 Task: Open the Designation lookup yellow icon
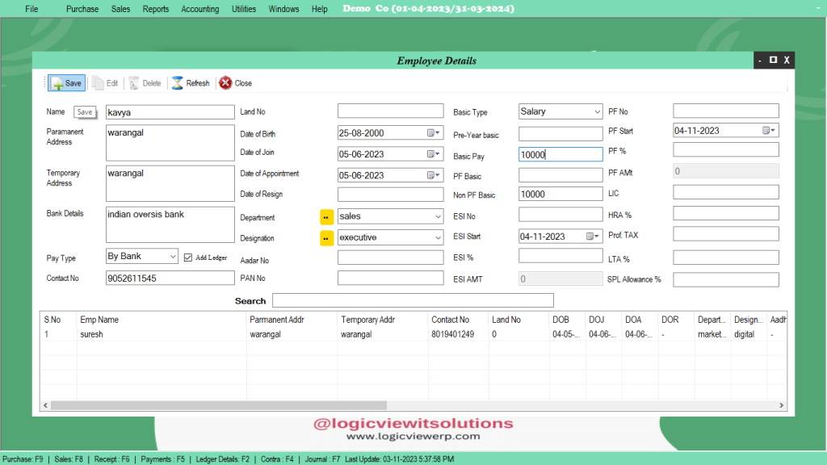click(x=326, y=237)
